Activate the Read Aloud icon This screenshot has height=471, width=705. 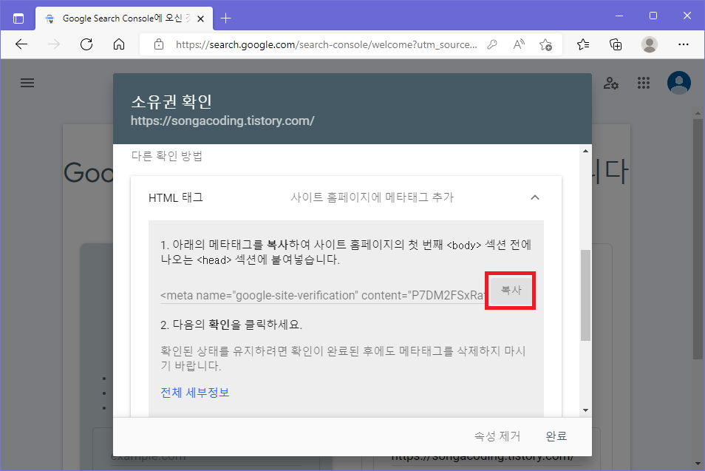(519, 44)
